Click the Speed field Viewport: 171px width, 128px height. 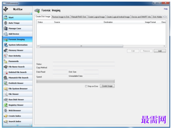(60, 76)
